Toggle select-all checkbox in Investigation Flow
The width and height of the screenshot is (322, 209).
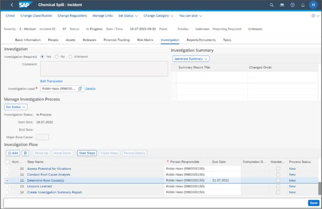click(x=8, y=162)
